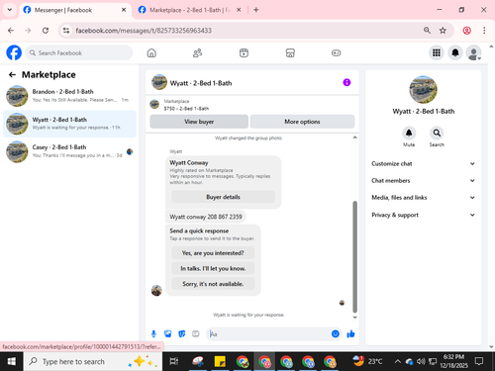Click the browser address bar URL
The image size is (495, 371).
pyautogui.click(x=144, y=31)
